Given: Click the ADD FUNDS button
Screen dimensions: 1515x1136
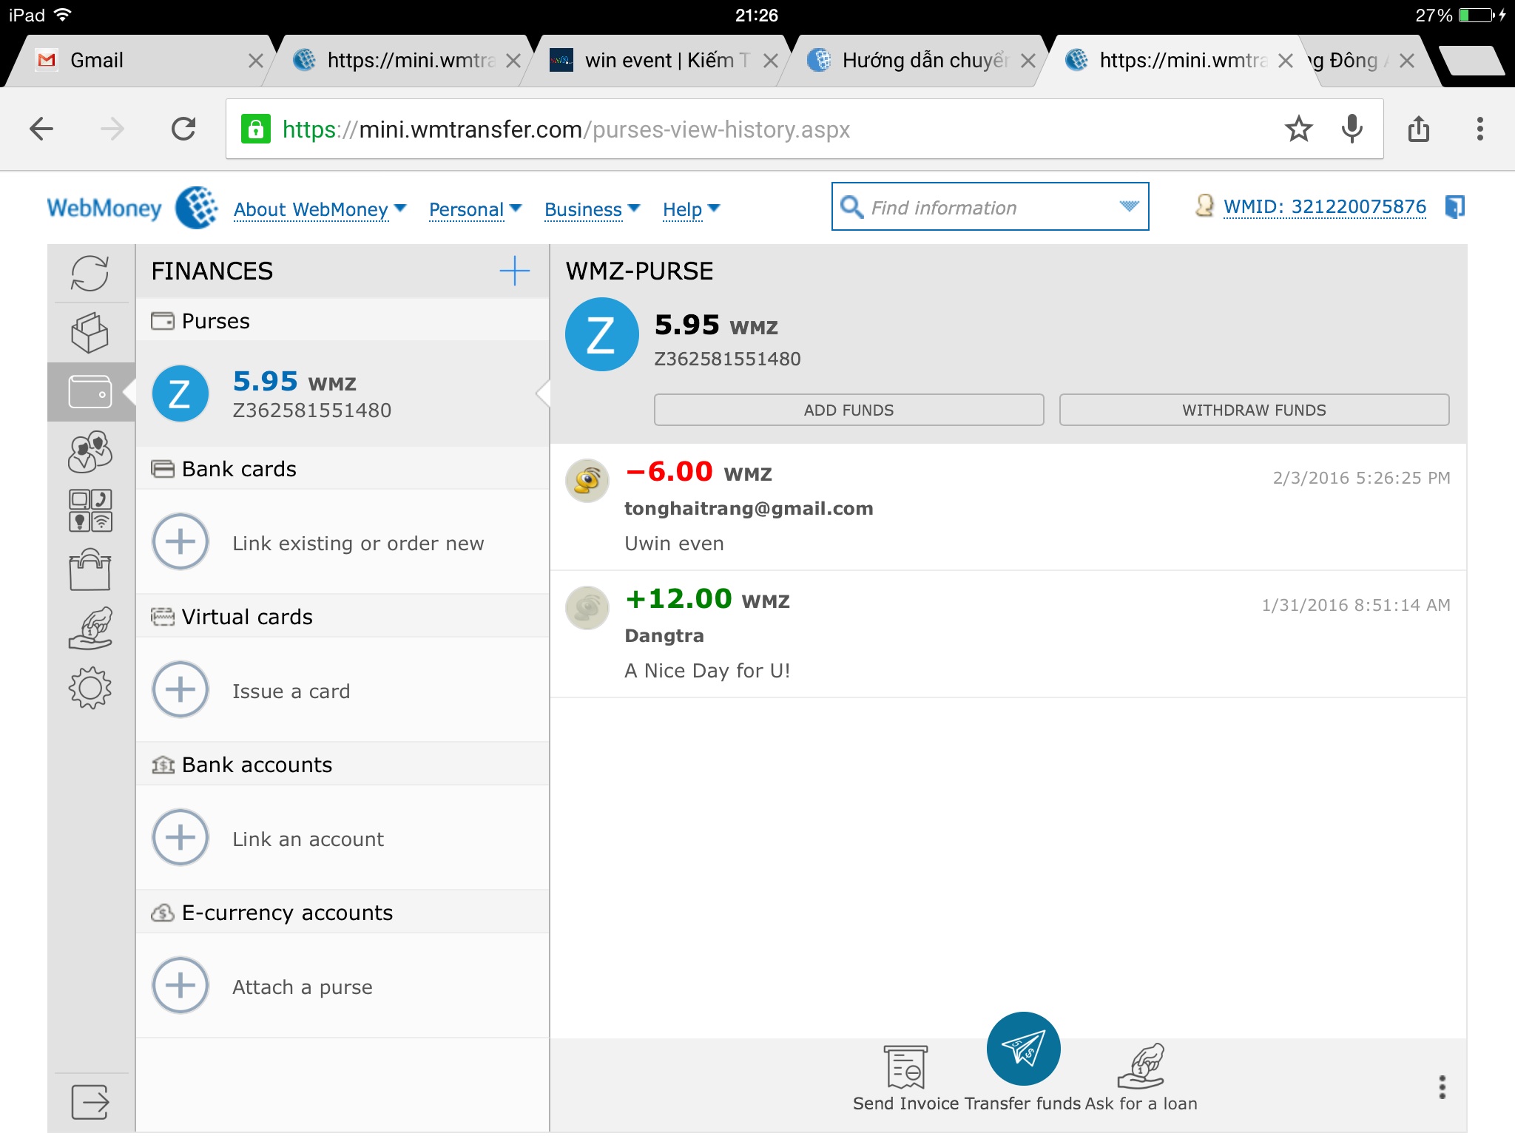Looking at the screenshot, I should pyautogui.click(x=848, y=410).
